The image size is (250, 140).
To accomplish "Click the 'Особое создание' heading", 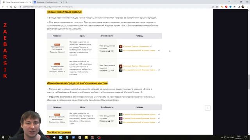I will tap(59, 132).
